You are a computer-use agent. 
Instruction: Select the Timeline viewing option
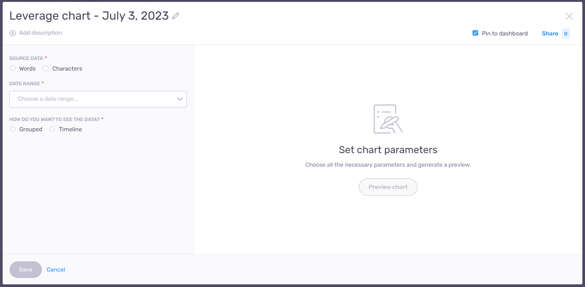point(52,129)
